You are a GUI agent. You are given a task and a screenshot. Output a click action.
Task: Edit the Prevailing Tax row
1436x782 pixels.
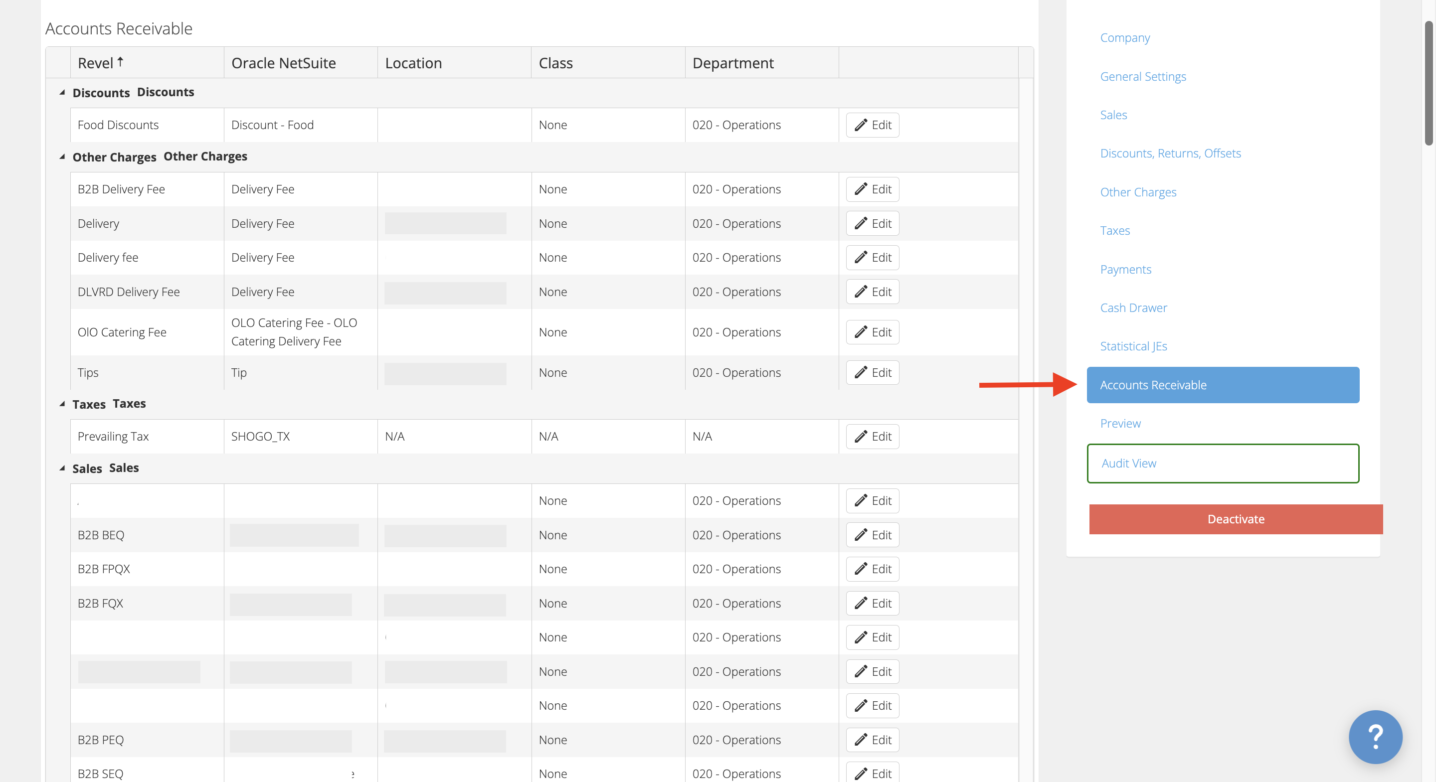[873, 437]
